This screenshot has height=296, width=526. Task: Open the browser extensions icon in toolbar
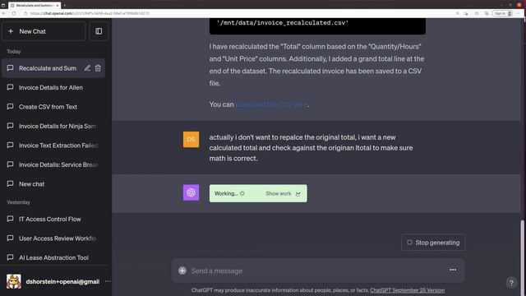click(477, 13)
